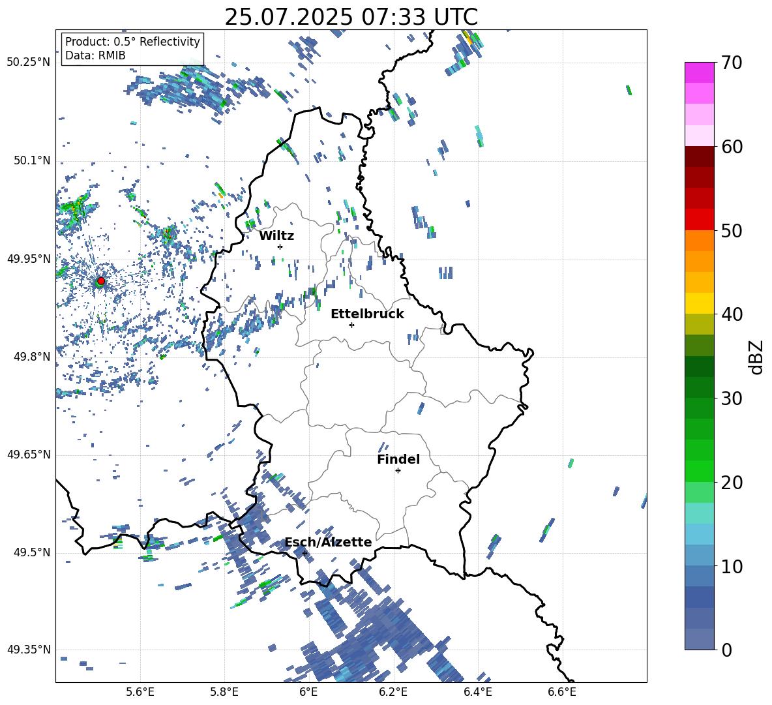Click the 50.1°N latitude label
Screen dimensions: 772x705
click(32, 160)
